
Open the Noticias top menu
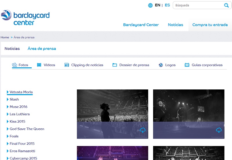point(175,25)
